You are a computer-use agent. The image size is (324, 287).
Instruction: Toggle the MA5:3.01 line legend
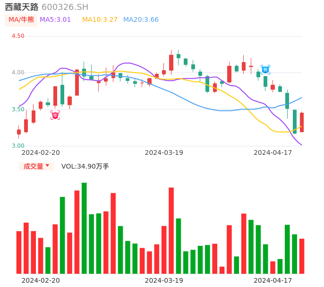click(55, 20)
